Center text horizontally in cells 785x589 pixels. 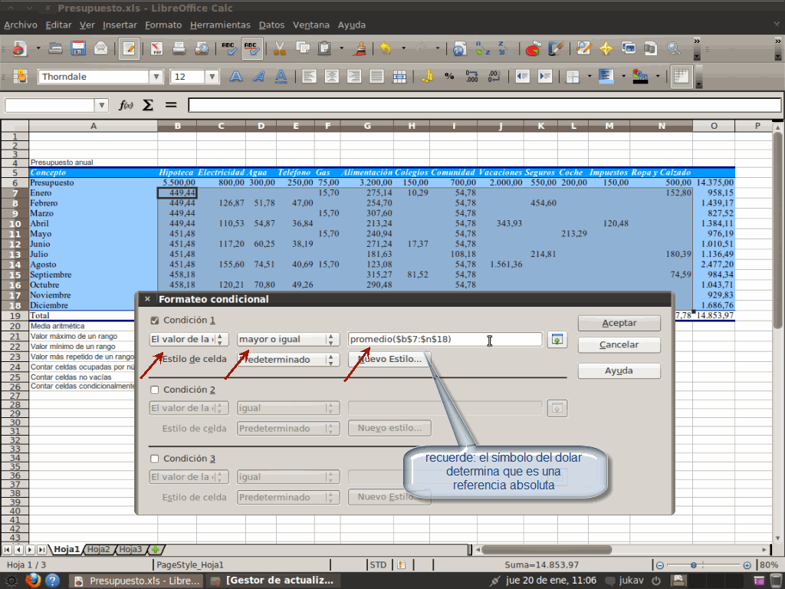coord(331,77)
